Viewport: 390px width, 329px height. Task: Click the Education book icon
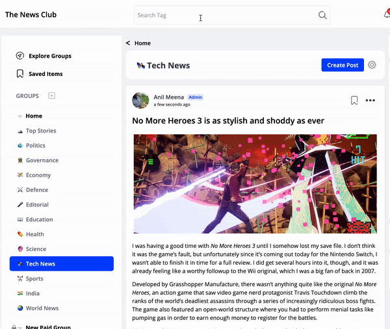(20, 219)
